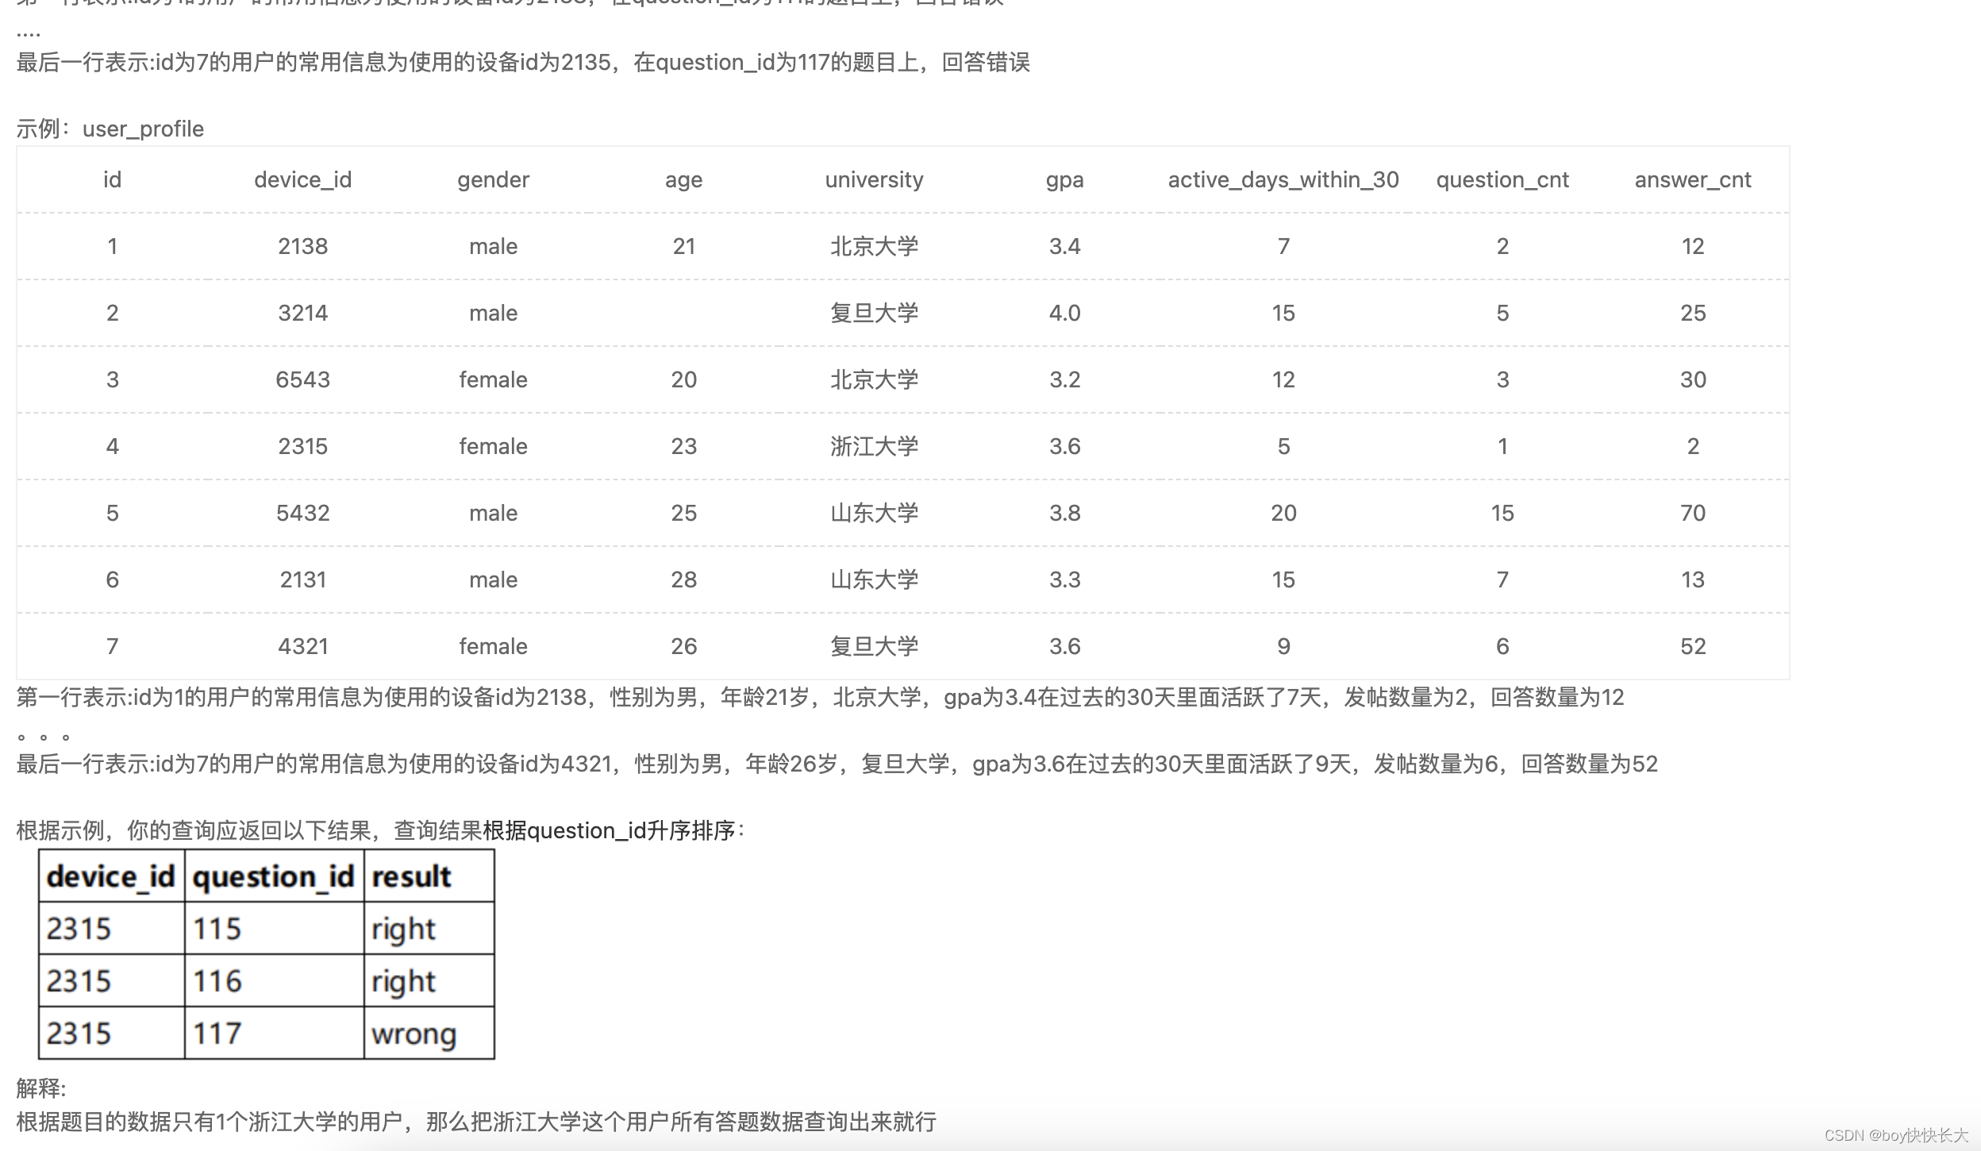This screenshot has width=1981, height=1151.
Task: Select device id cell '3214'
Action: (x=302, y=313)
